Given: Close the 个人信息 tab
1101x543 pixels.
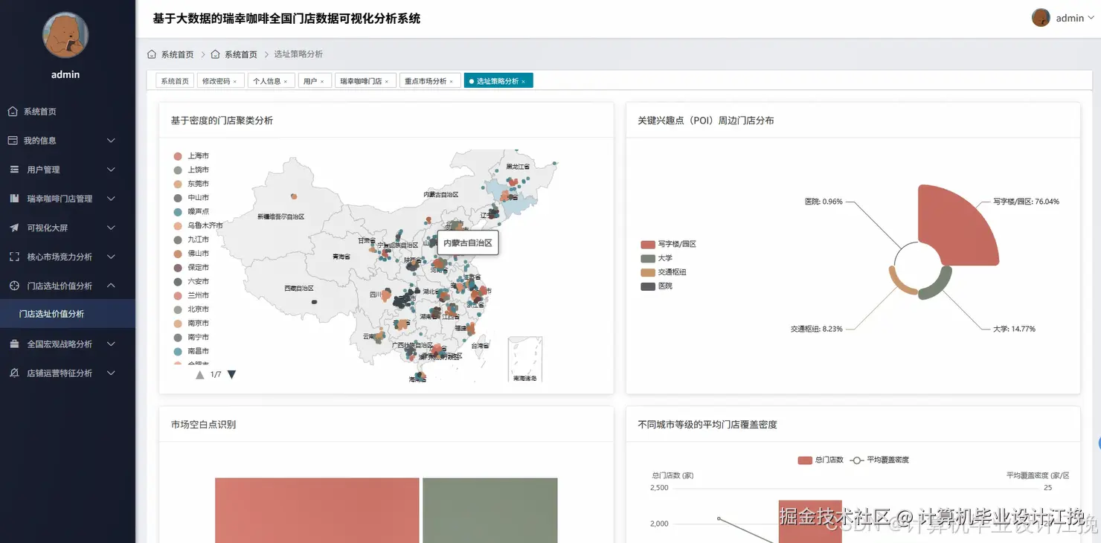Looking at the screenshot, I should (286, 82).
